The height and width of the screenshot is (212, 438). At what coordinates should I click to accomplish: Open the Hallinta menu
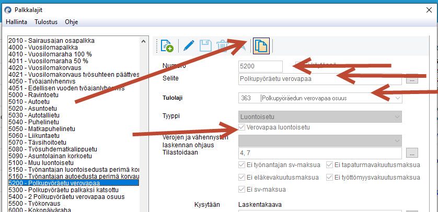17,22
